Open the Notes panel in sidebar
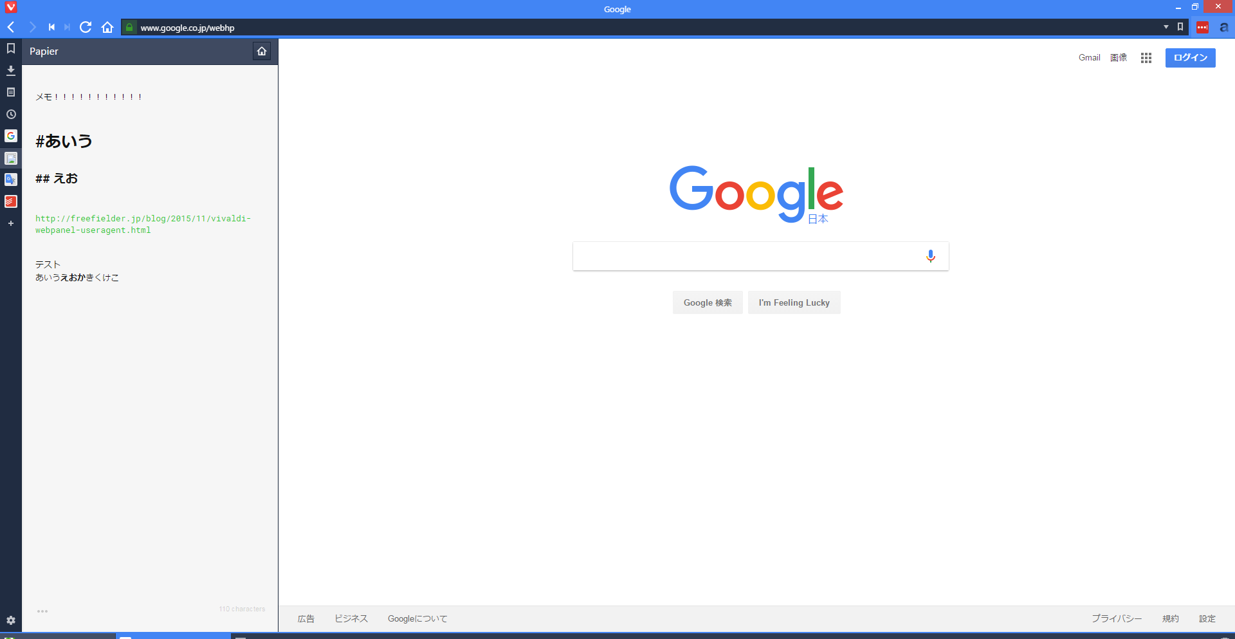This screenshot has height=639, width=1235. (x=11, y=92)
